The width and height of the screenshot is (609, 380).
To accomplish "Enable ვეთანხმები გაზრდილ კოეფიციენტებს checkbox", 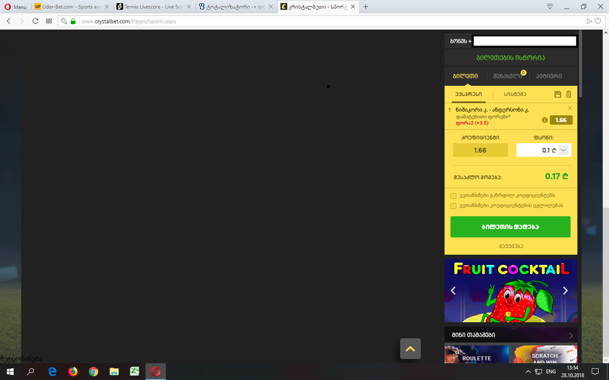I will pyautogui.click(x=453, y=196).
